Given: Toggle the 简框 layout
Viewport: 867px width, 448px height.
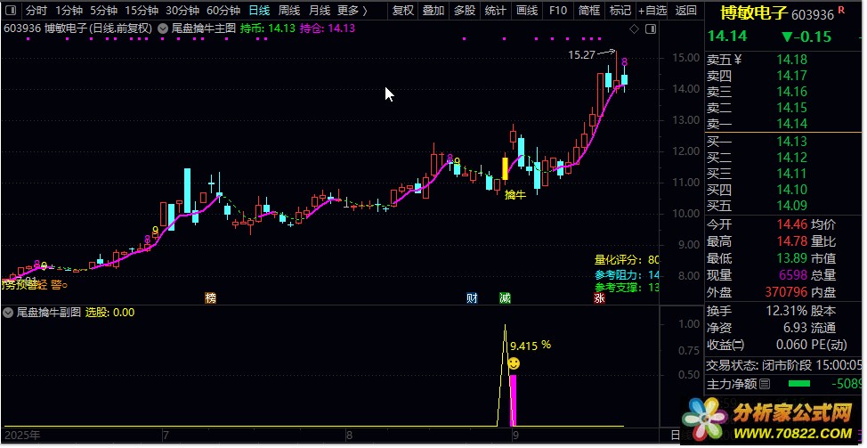Looking at the screenshot, I should pos(589,10).
